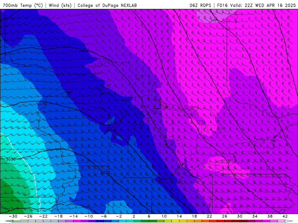The width and height of the screenshot is (298, 223).
Task: Click the 10 color scale label
Action: pyautogui.click(x=164, y=216)
